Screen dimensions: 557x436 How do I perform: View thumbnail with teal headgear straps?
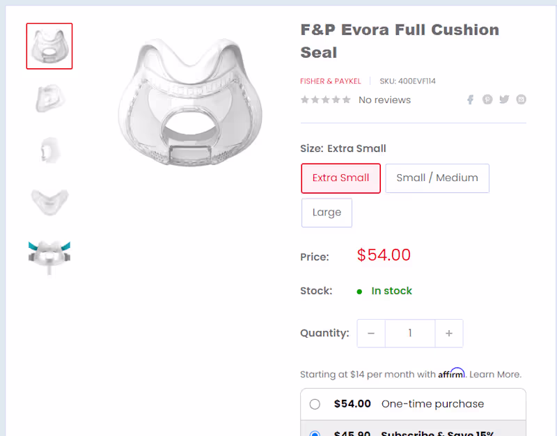tap(49, 254)
